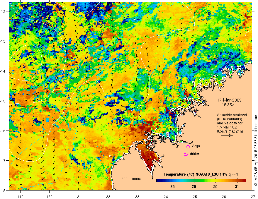
Task: Click longitude axis label '120'
Action: coord(49,197)
